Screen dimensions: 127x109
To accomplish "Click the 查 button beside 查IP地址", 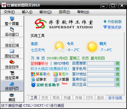I will click(x=118, y=74).
